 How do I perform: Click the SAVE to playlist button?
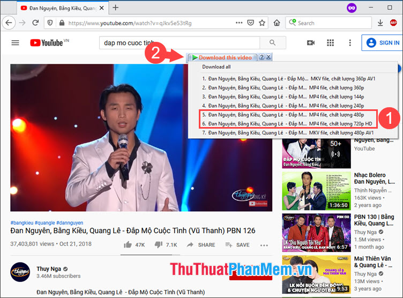237,245
